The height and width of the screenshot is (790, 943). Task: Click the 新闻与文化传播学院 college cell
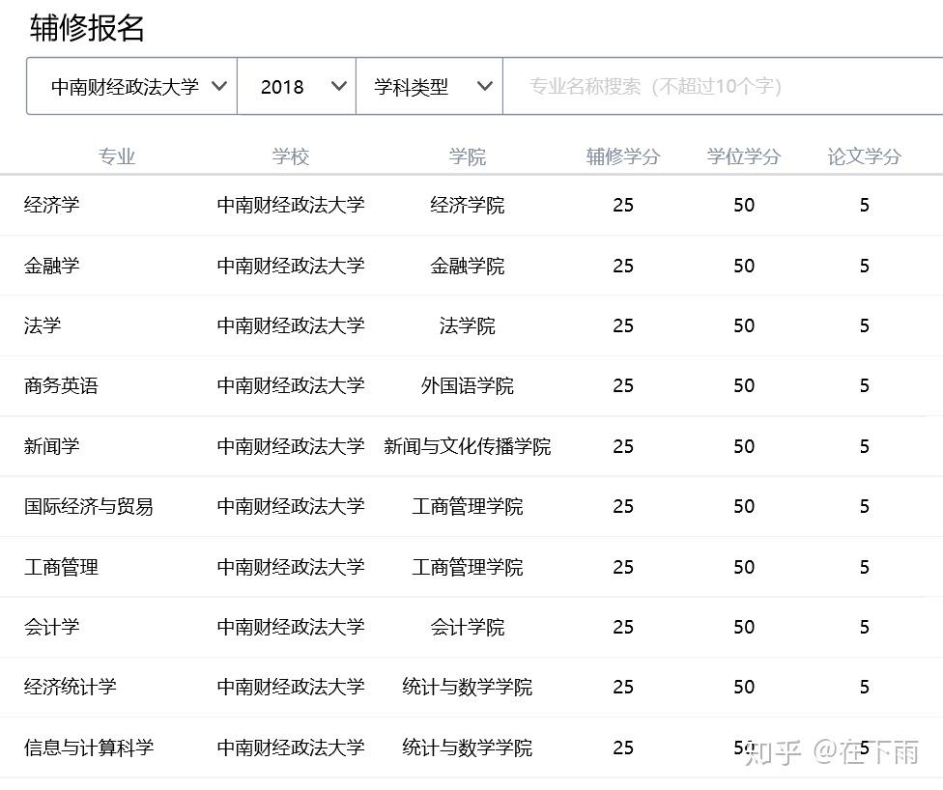468,446
